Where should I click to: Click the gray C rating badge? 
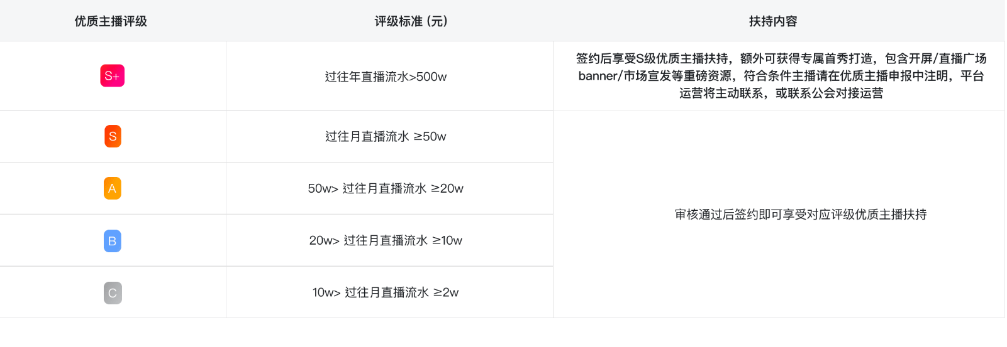click(x=113, y=293)
